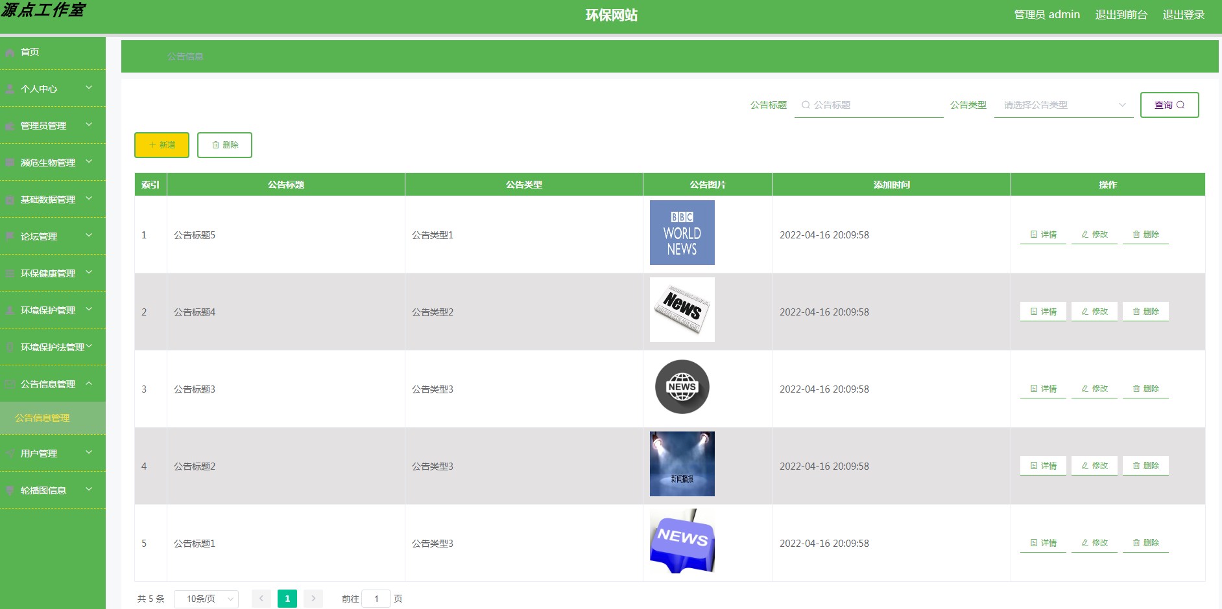The image size is (1222, 609).
Task: Click the 个人中心 user profile icon
Action: [x=9, y=88]
